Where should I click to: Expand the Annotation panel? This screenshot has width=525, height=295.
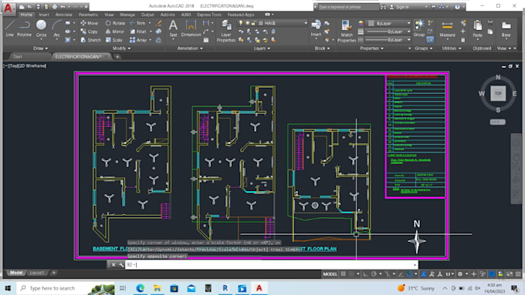click(x=190, y=49)
